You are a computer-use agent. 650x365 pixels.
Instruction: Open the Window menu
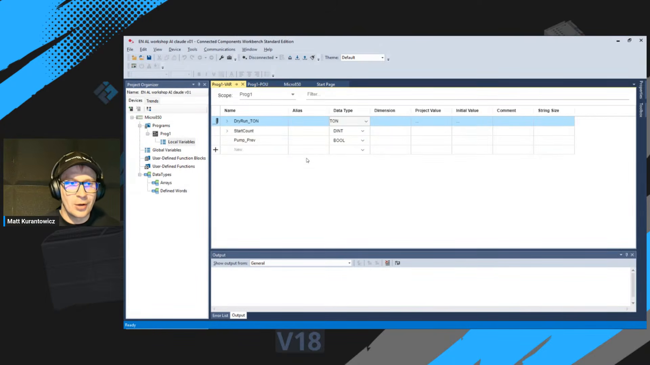[x=250, y=49]
